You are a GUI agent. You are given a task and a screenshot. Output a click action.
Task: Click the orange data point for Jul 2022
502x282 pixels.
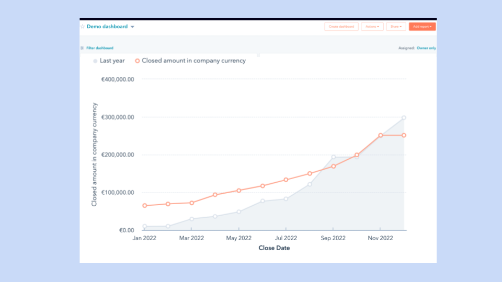[286, 180]
